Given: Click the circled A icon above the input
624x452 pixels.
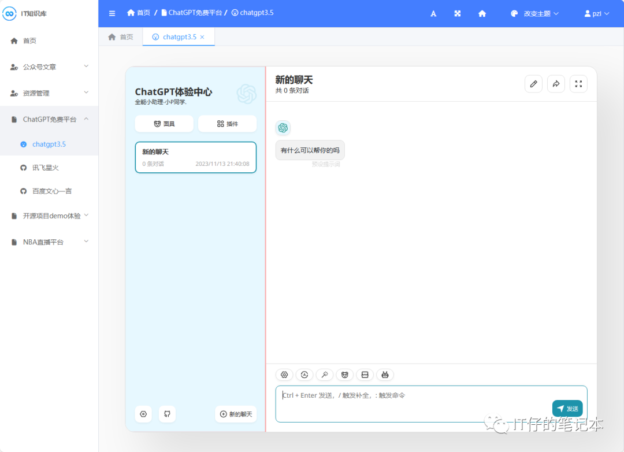Looking at the screenshot, I should point(304,375).
